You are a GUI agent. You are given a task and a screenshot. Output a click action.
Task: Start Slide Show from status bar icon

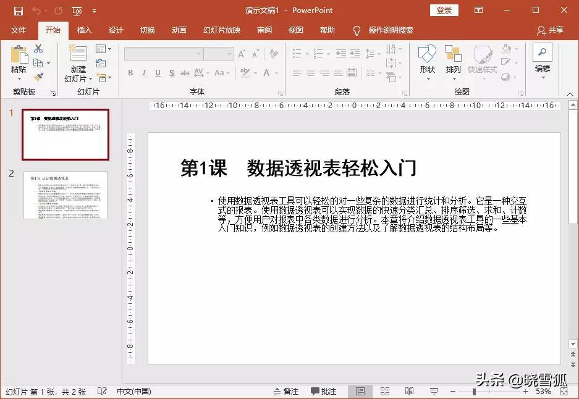[434, 390]
